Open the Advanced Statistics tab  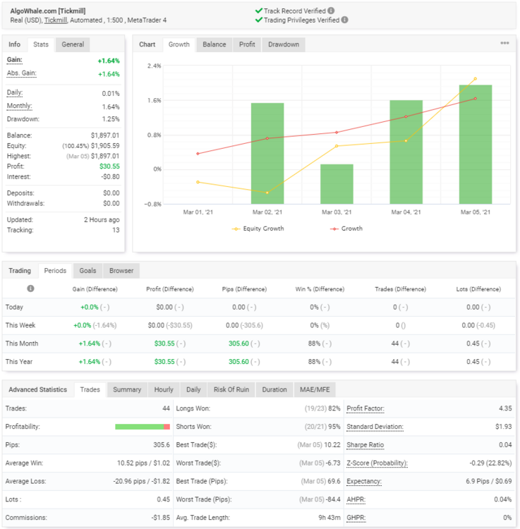pos(38,389)
